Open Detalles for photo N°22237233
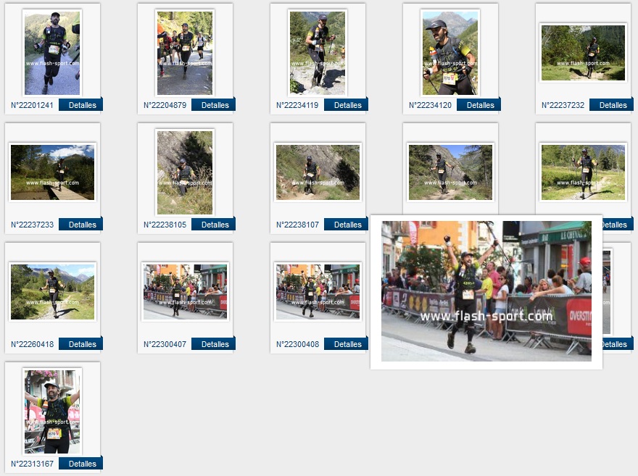This screenshot has width=638, height=476. 82,225
